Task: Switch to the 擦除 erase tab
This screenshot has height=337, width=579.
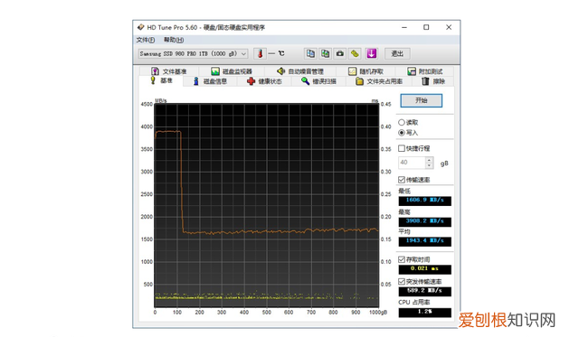Action: [433, 81]
